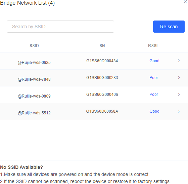Select the @Ruijie-wds-7848 SSID entry

pos(34,79)
